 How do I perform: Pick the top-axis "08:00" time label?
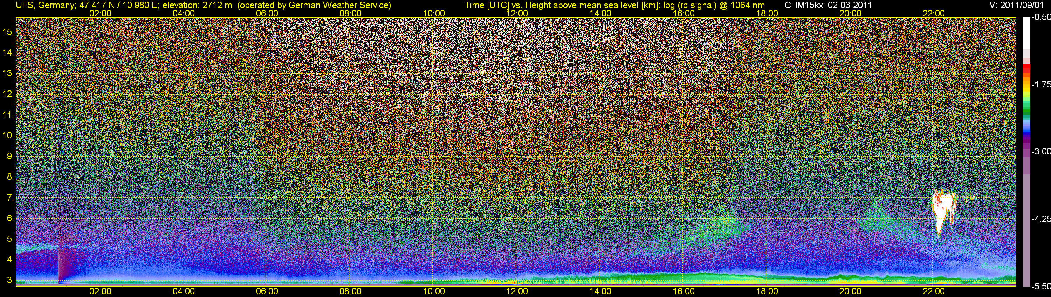[350, 13]
